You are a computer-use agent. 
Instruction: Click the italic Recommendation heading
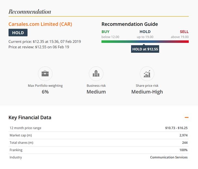30,12
